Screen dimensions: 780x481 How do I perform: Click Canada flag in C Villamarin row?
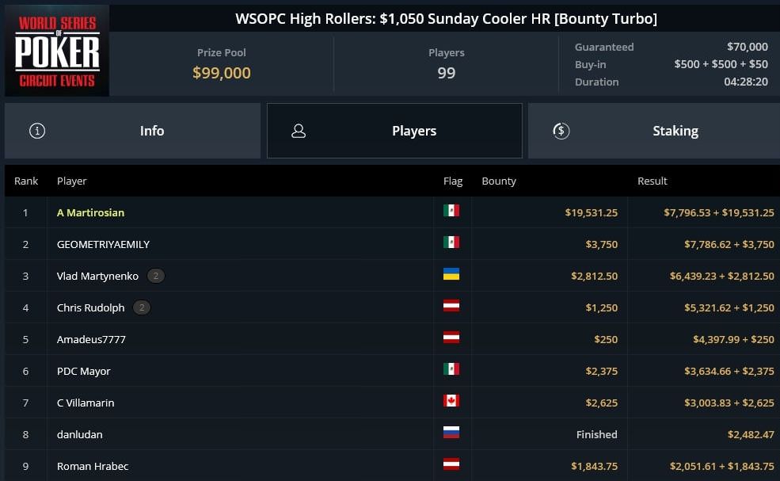[x=451, y=401]
